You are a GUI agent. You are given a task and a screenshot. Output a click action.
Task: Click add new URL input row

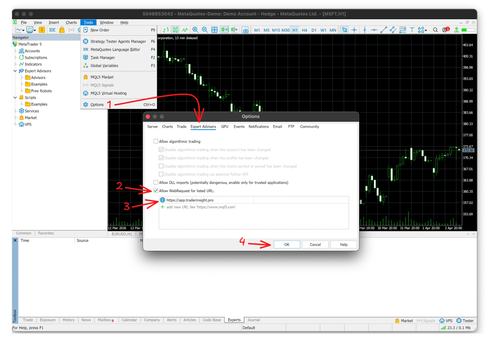click(254, 207)
